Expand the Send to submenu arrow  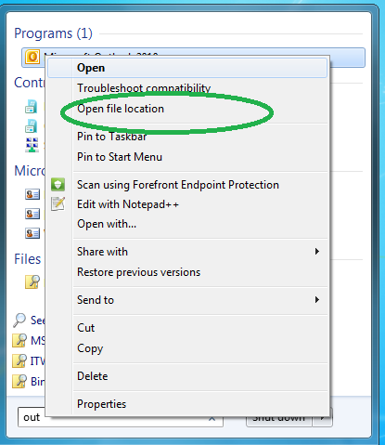(316, 300)
